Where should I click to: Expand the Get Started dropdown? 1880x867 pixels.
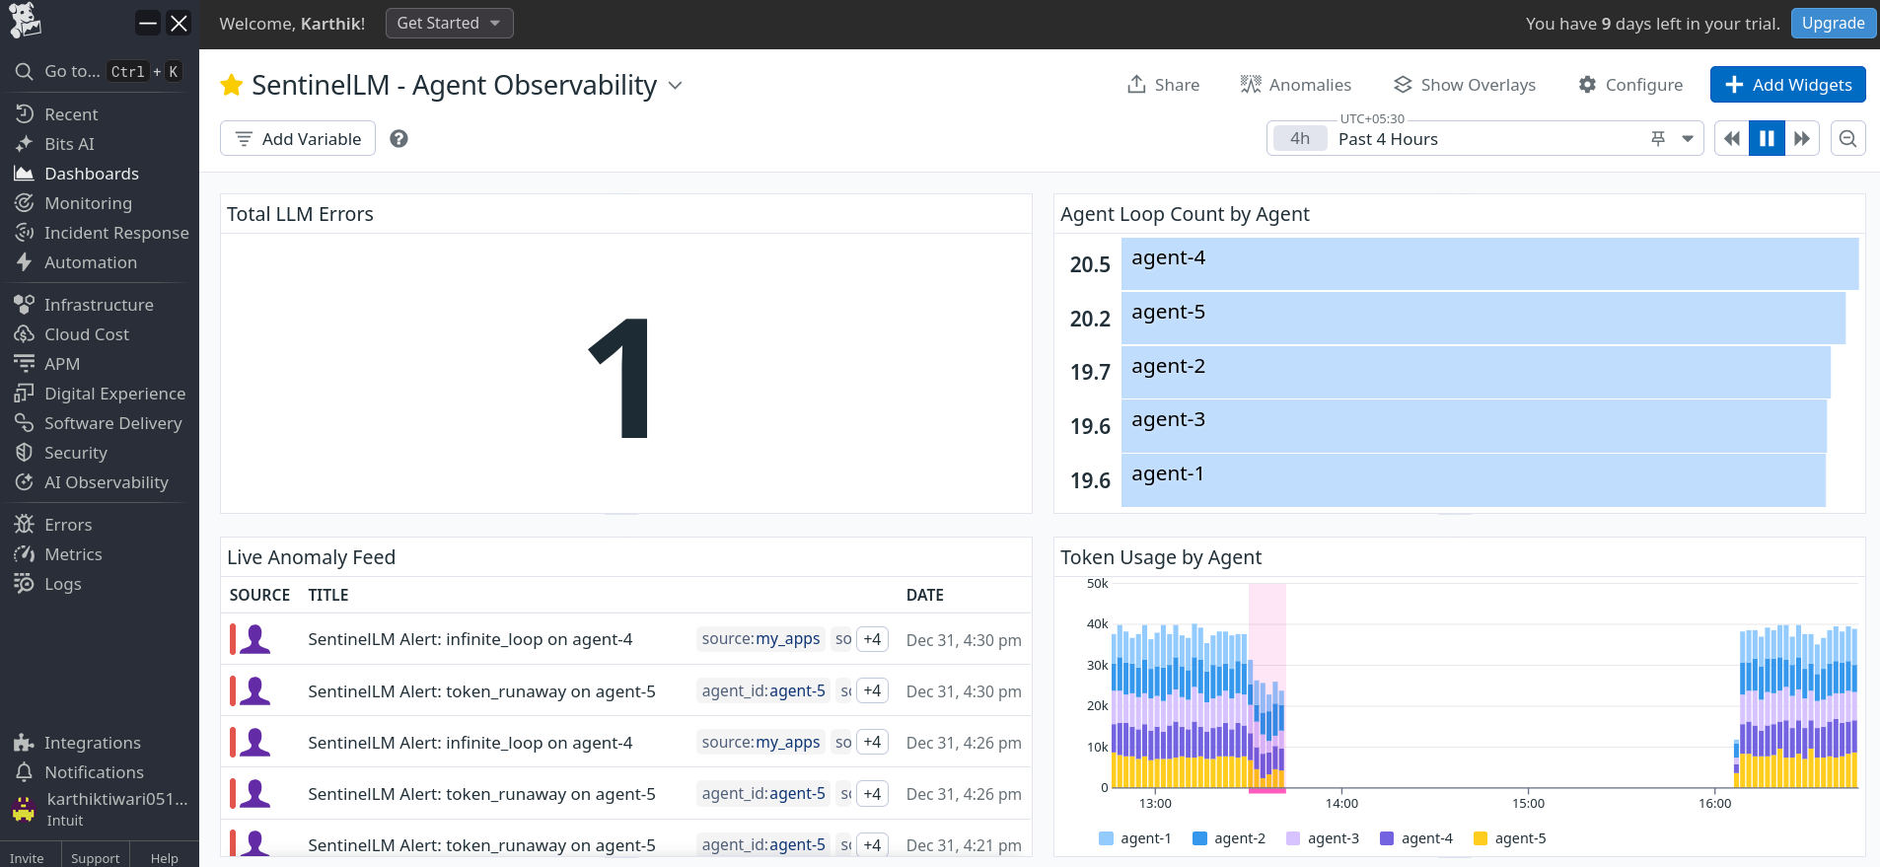(x=449, y=23)
